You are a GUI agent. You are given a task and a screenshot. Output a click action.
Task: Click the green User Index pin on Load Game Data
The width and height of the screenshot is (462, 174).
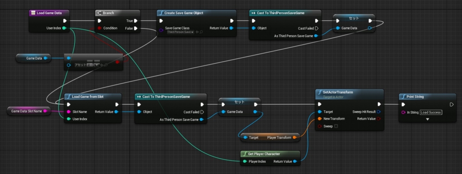pos(64,28)
